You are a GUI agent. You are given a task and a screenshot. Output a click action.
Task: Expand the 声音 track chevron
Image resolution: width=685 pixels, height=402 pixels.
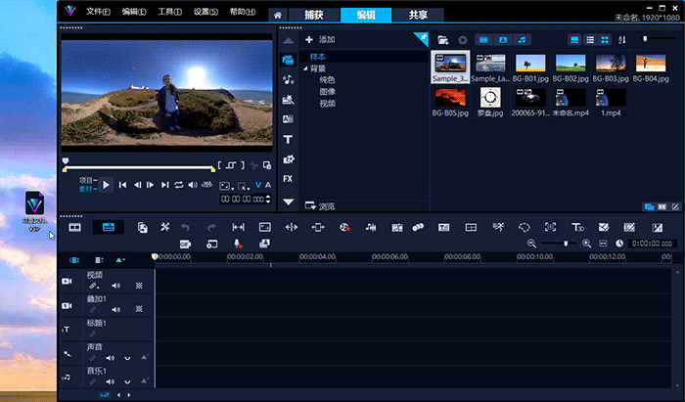127,358
